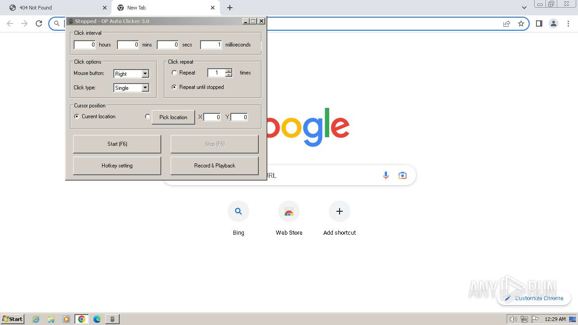Increase repeat count with up arrow
The width and height of the screenshot is (578, 325).
(229, 70)
